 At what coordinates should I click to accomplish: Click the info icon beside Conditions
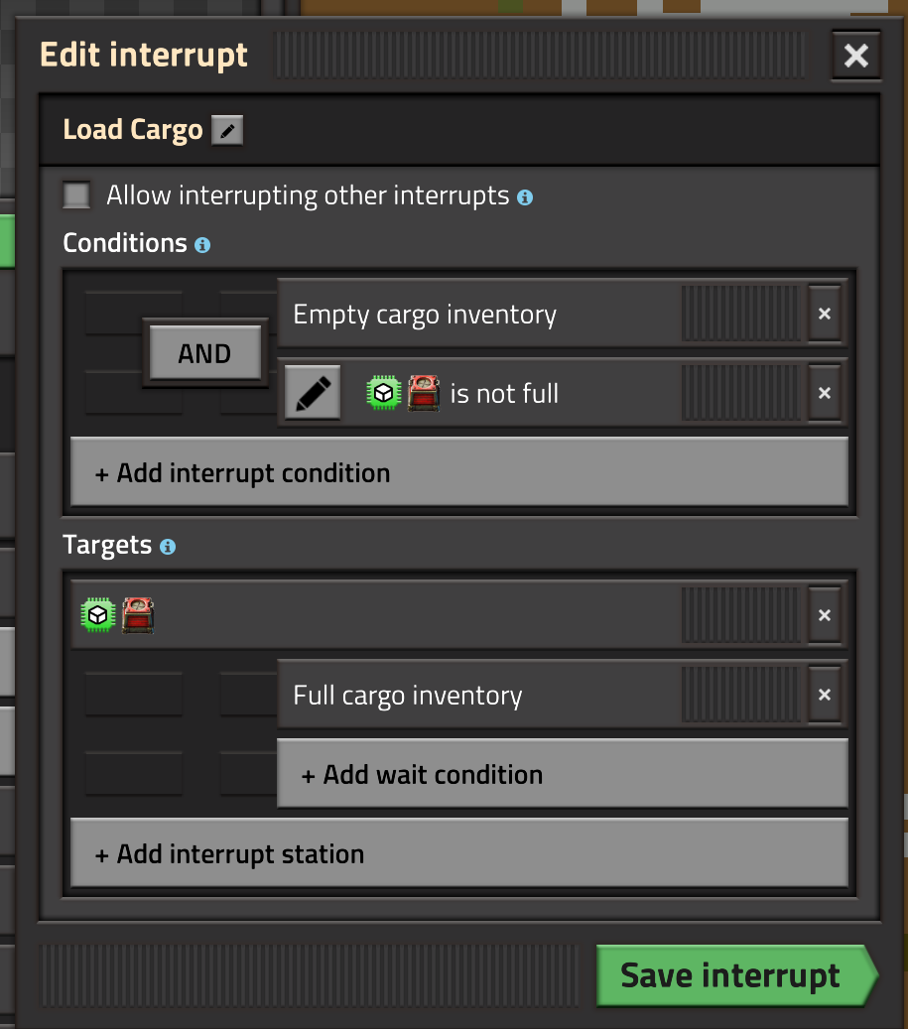[202, 244]
